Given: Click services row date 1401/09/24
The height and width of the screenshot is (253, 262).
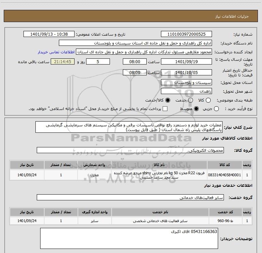Looking at the screenshot, I should [27, 221].
